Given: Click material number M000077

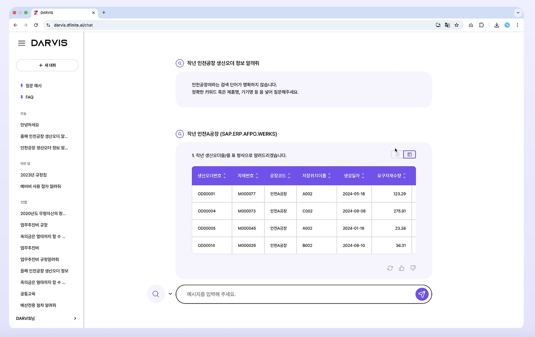Looking at the screenshot, I should [x=248, y=194].
